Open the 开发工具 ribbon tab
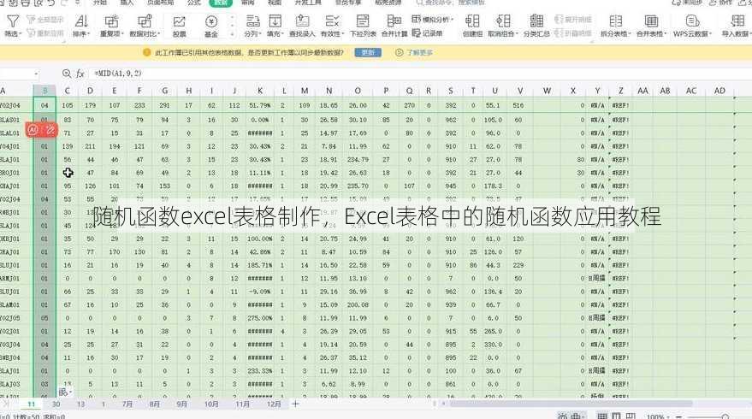752x419 pixels. 308,3
